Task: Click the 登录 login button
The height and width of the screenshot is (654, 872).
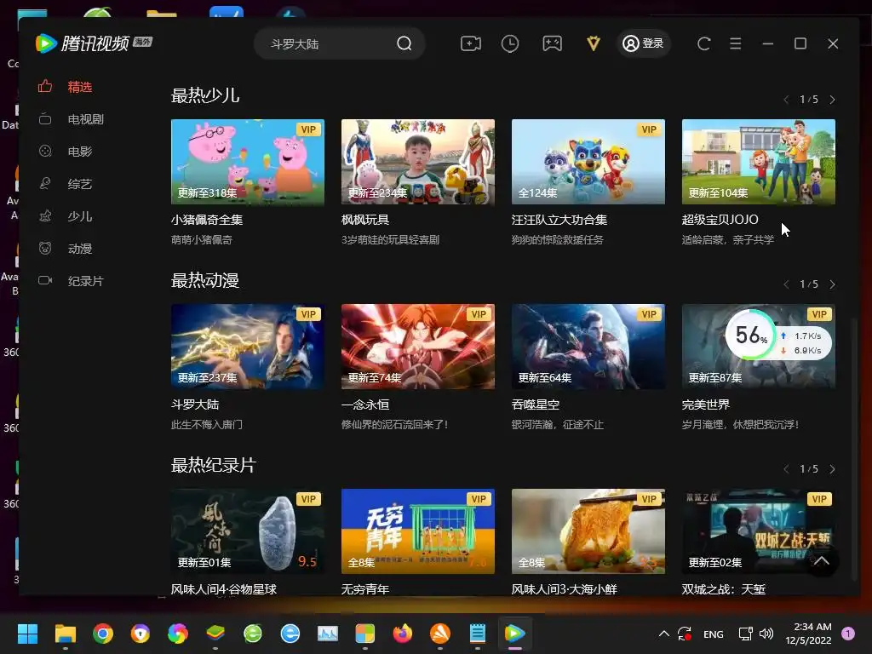Action: (644, 43)
